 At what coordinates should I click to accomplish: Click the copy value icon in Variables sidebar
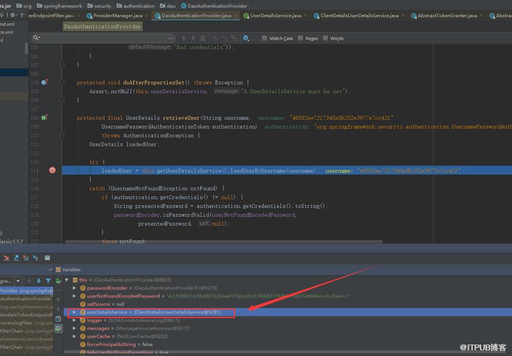coord(59,319)
